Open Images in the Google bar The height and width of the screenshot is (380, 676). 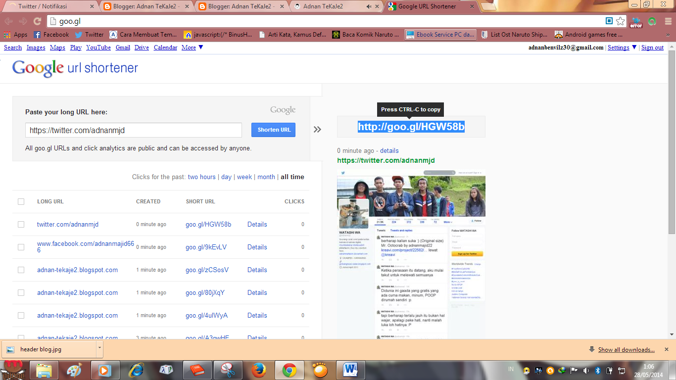pos(36,47)
